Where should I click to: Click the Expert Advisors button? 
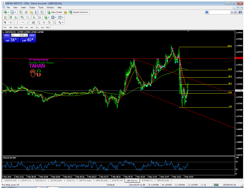79,12
